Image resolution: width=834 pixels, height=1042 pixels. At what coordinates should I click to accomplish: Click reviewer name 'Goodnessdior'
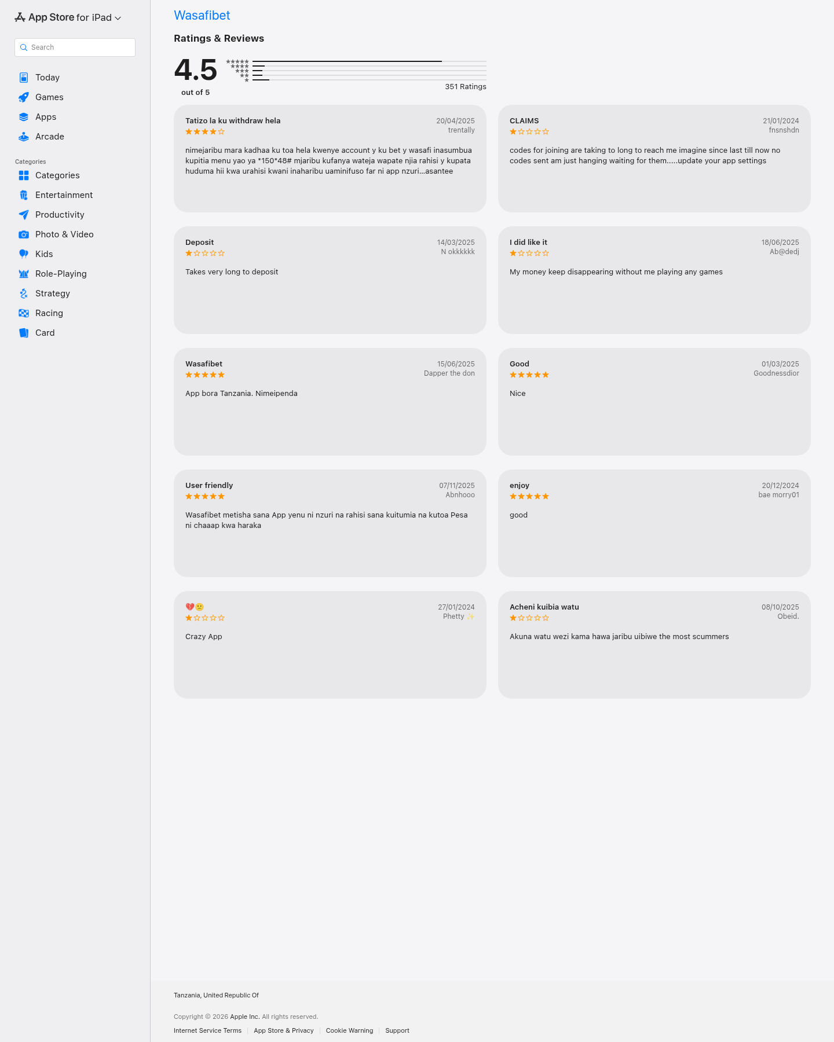click(776, 373)
